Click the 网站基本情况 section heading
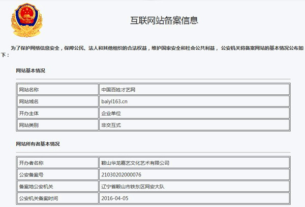The height and width of the screenshot is (207, 305). (34, 70)
